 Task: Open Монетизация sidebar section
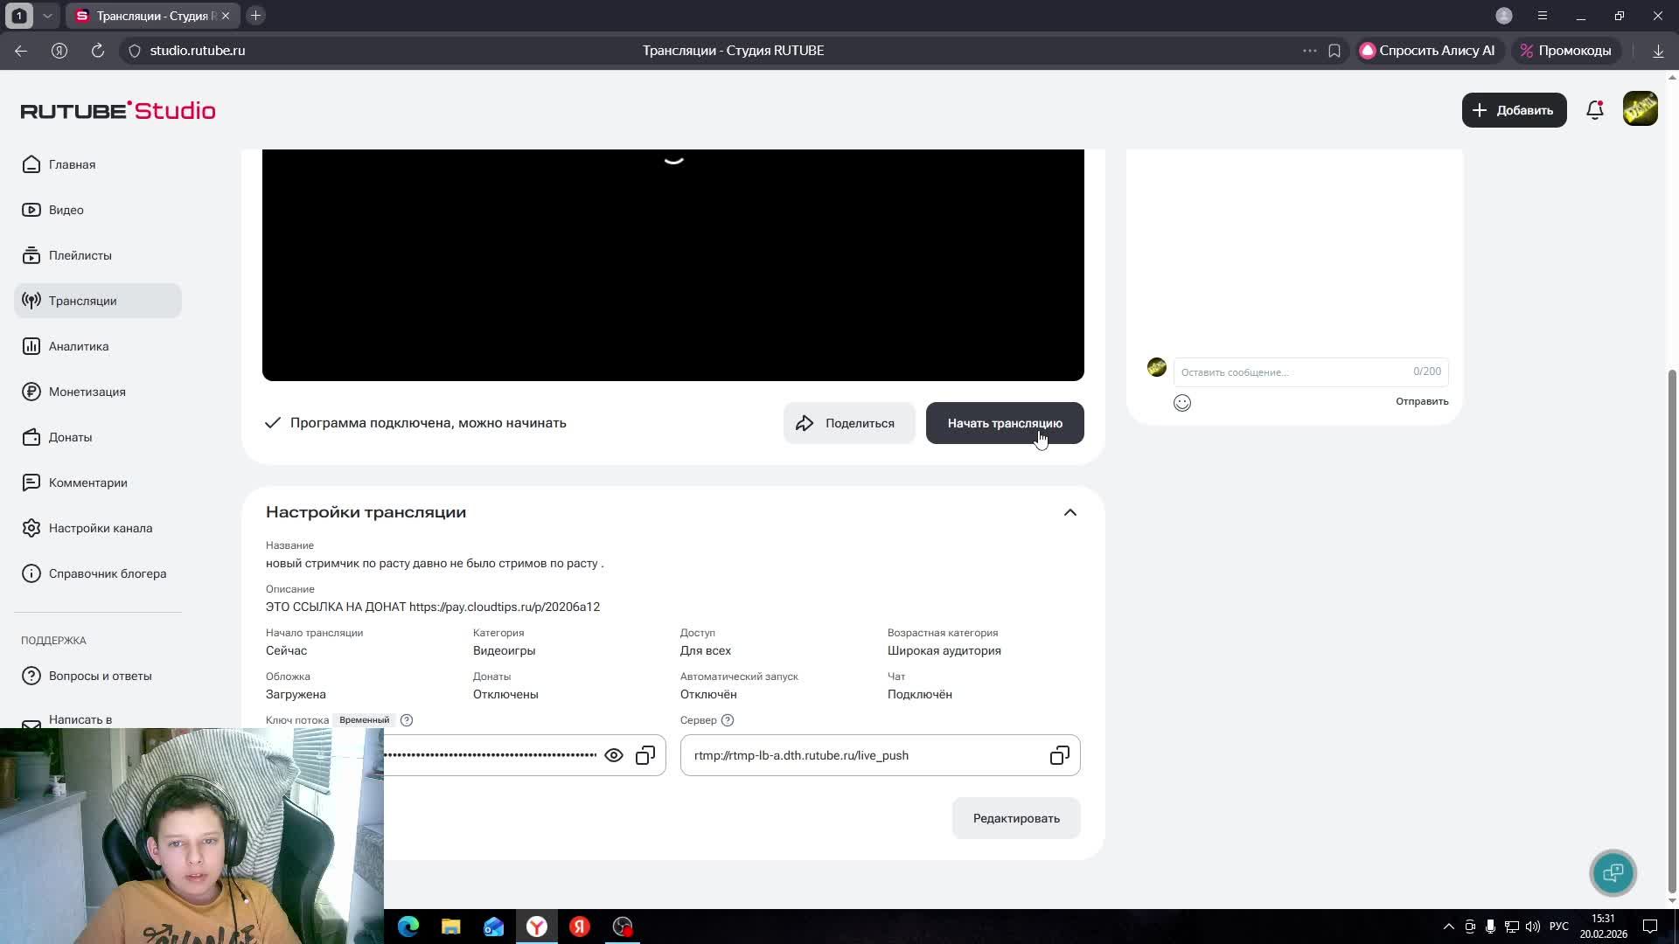tap(87, 392)
